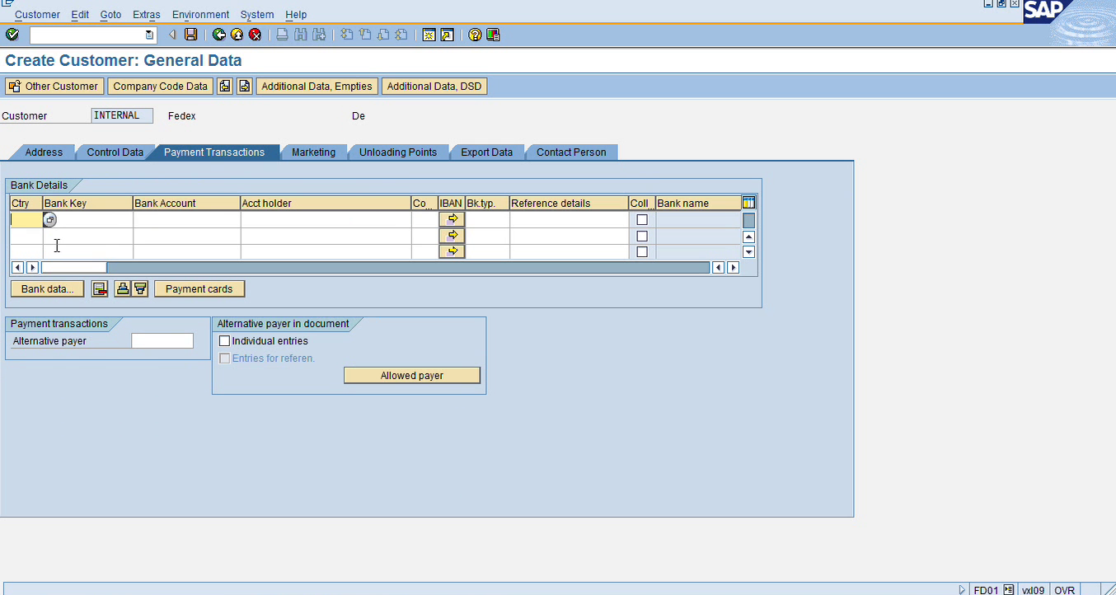1116x595 pixels.
Task: Click the Bank data... button
Action: tap(47, 288)
